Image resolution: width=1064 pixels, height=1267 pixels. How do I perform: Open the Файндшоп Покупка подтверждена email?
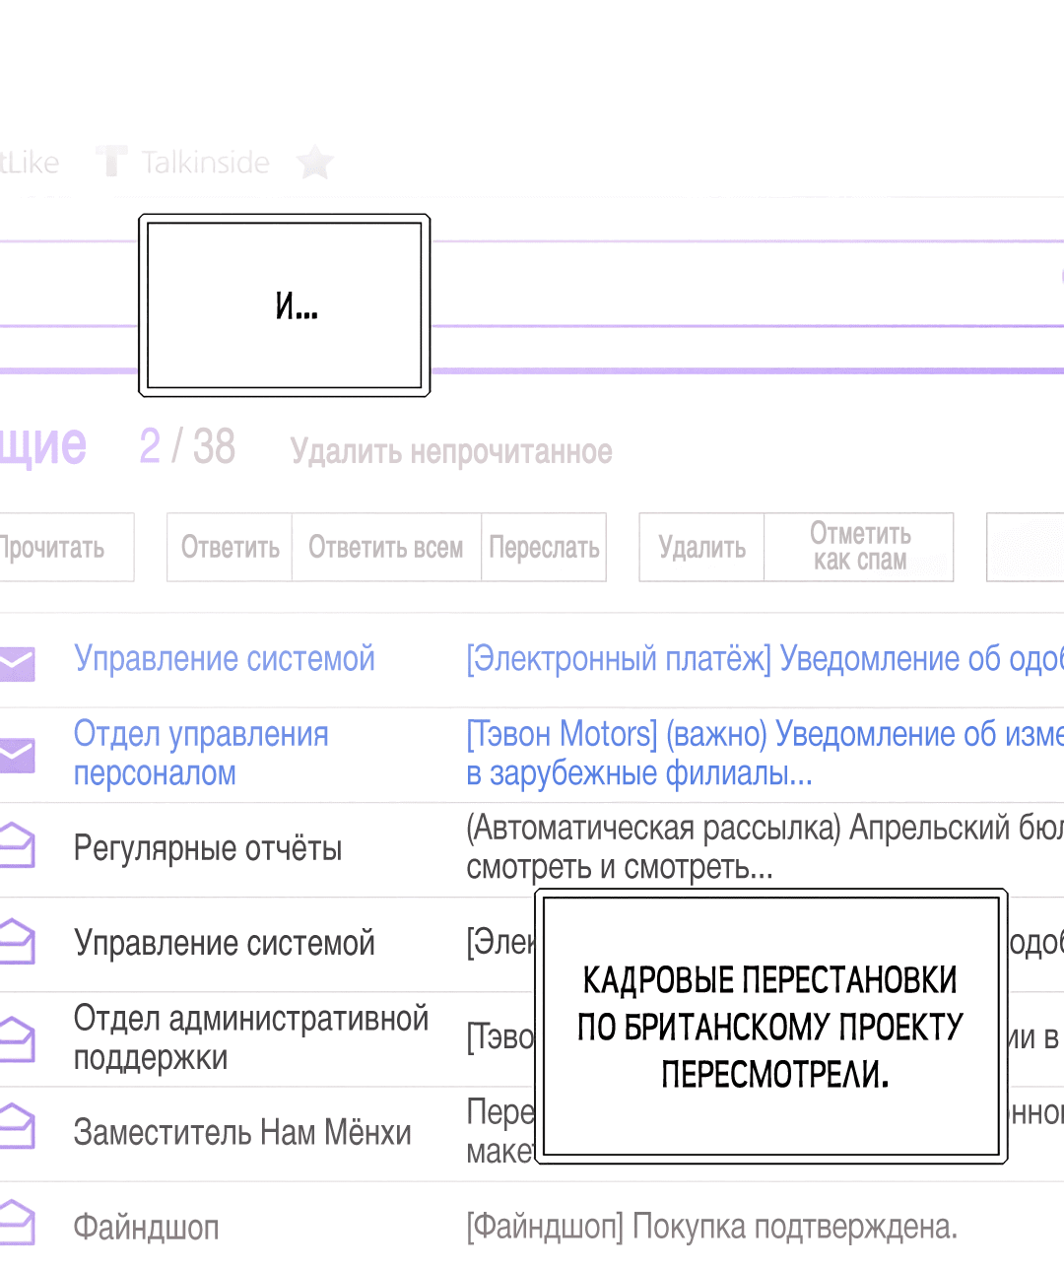click(711, 1228)
